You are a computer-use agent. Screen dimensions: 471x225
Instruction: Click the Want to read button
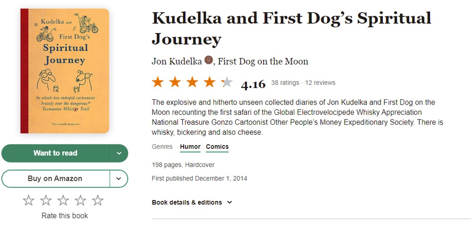tap(56, 153)
